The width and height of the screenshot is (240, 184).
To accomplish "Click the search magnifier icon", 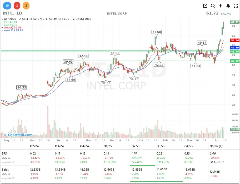I will [213, 6].
